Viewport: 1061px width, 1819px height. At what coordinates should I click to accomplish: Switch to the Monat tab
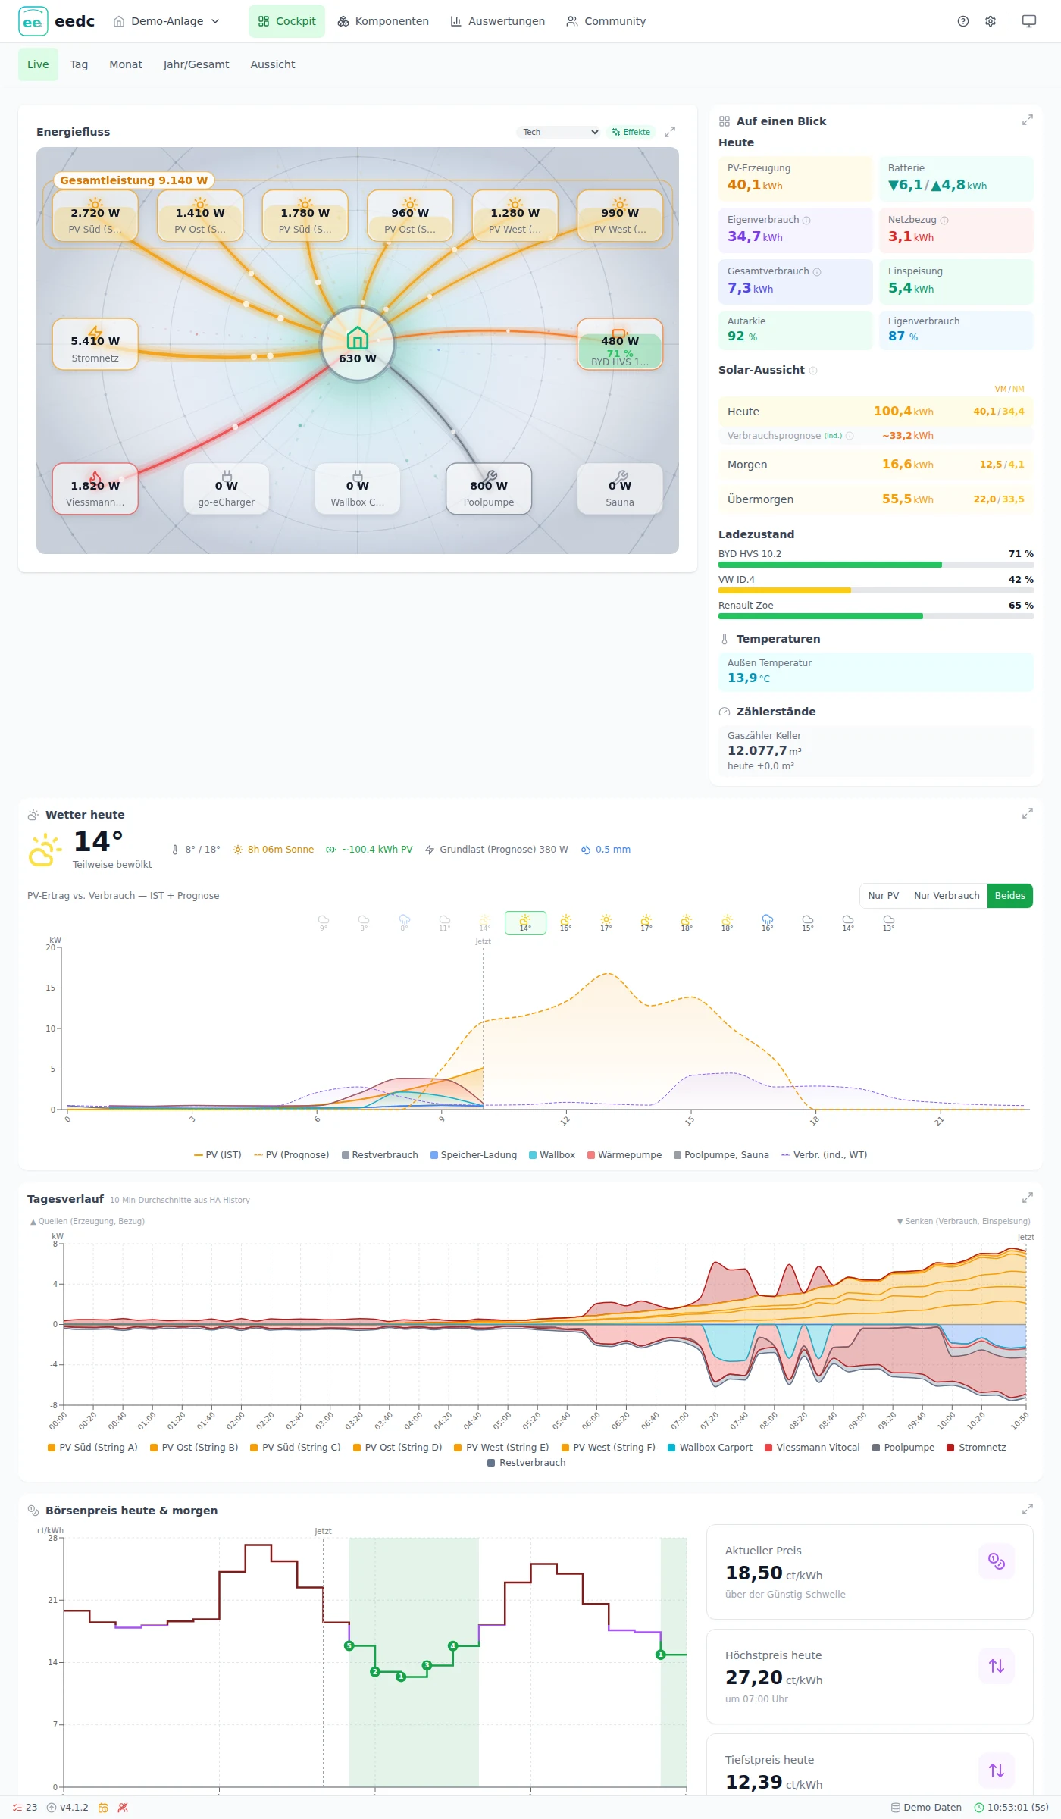[x=126, y=64]
